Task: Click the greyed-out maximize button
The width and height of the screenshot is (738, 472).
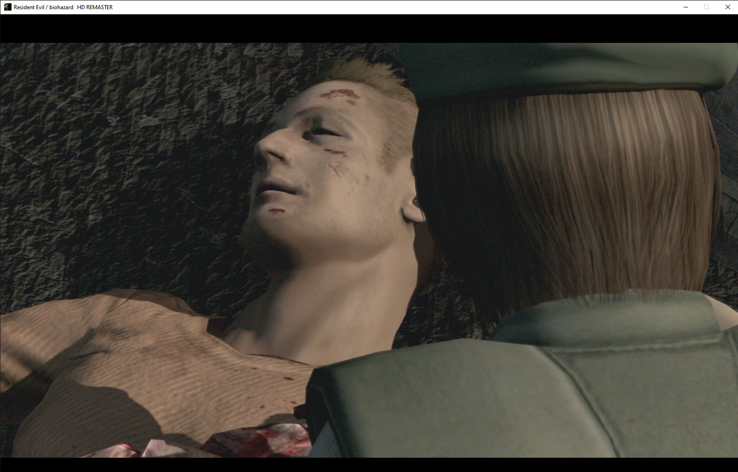Action: pyautogui.click(x=706, y=7)
